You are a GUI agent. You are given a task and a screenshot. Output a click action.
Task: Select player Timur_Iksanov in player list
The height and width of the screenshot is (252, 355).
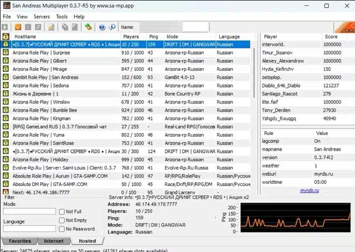coord(308,53)
